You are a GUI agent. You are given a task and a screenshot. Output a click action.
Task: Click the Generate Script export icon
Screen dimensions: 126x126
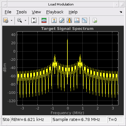pyautogui.click(x=95, y=20)
